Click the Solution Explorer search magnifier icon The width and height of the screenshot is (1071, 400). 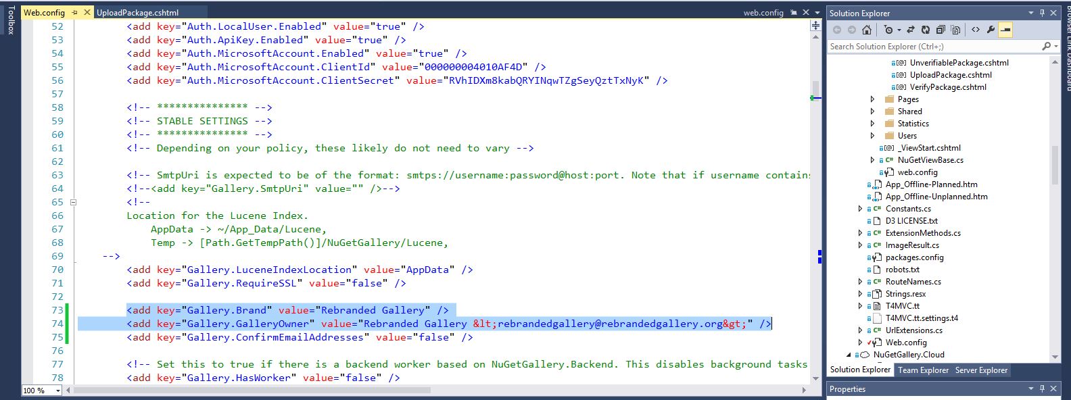click(1046, 46)
